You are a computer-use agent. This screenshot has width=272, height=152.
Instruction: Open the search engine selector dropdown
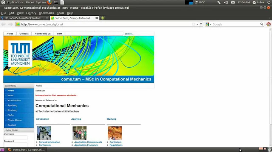coord(209,24)
